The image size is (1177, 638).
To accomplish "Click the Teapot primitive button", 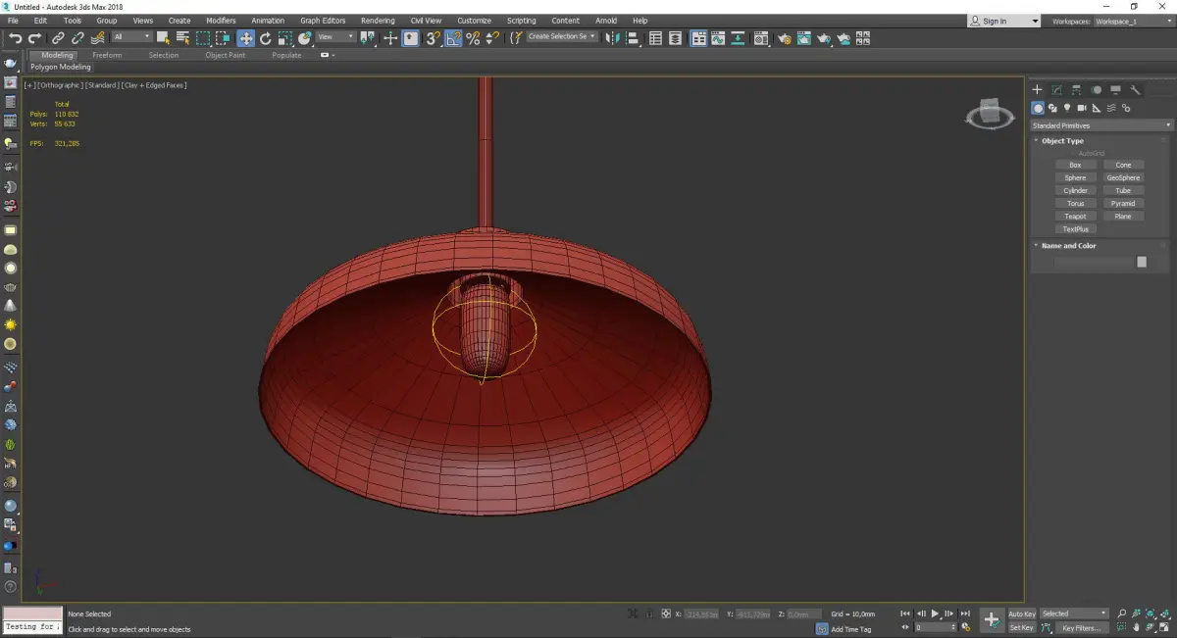I will pyautogui.click(x=1075, y=217).
